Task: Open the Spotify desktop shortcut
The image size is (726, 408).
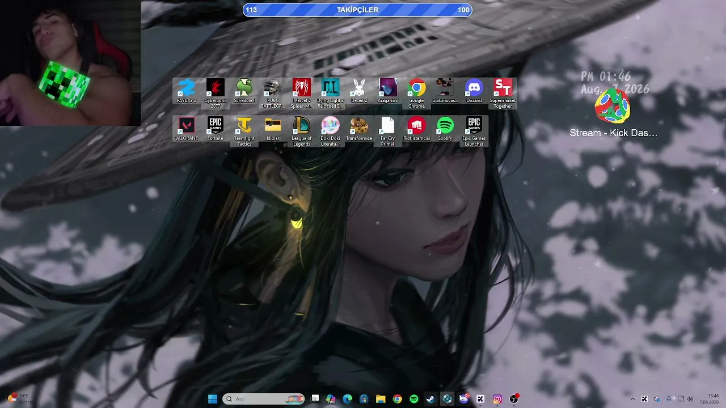Action: tap(445, 129)
